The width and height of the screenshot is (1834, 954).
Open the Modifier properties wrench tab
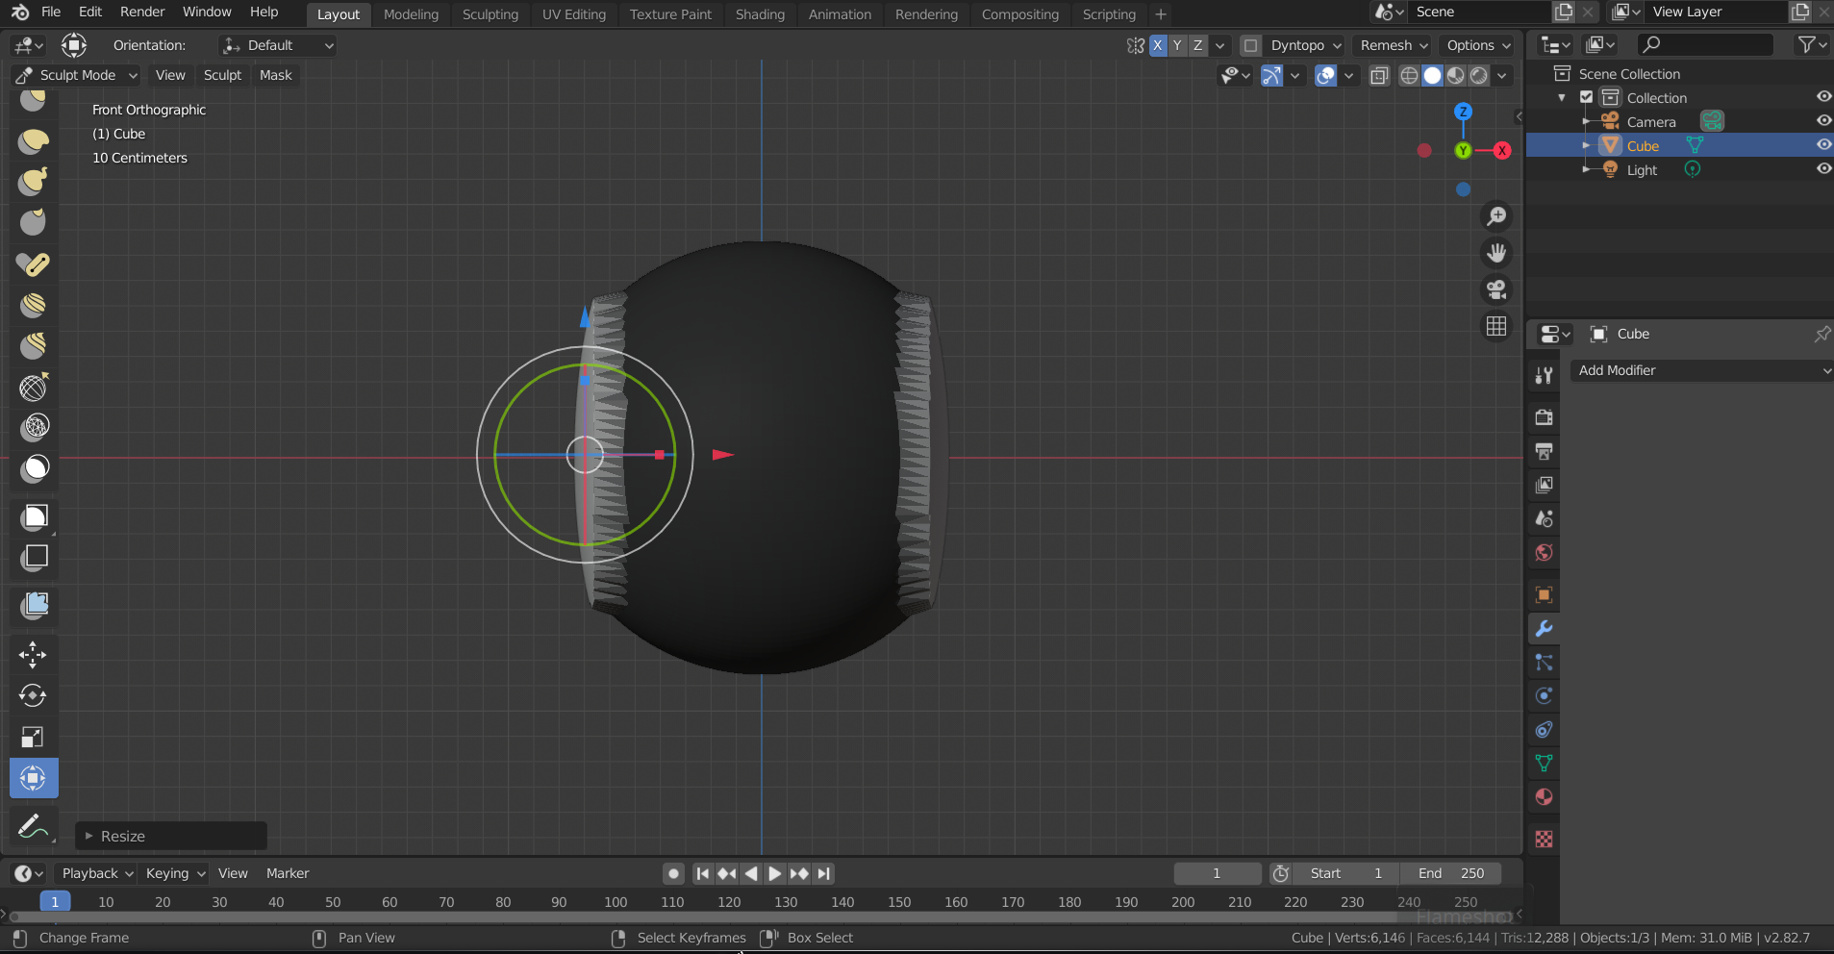[1544, 629]
